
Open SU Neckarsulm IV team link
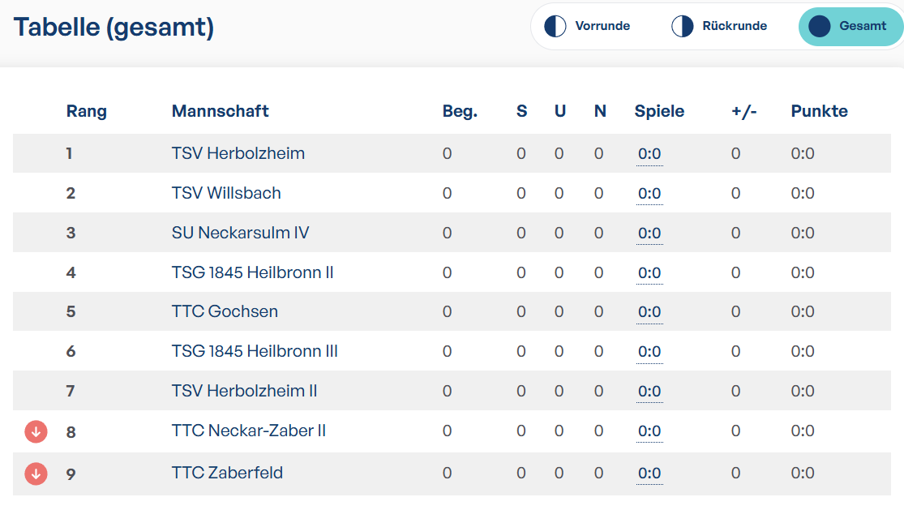(241, 233)
